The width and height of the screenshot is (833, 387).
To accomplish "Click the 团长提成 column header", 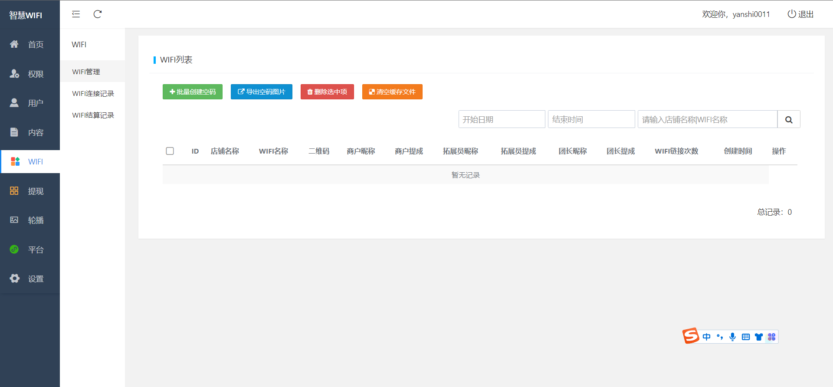I will [621, 151].
